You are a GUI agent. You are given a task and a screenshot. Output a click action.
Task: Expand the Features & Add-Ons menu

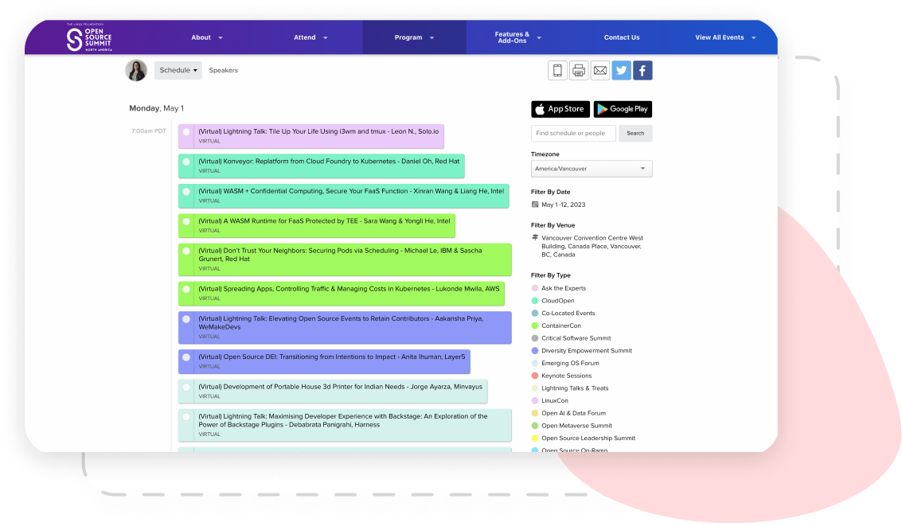(517, 37)
